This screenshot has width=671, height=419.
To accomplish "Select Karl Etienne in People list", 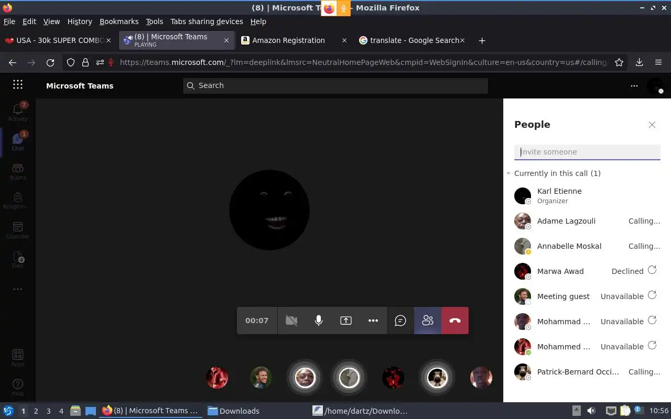I will [587, 196].
